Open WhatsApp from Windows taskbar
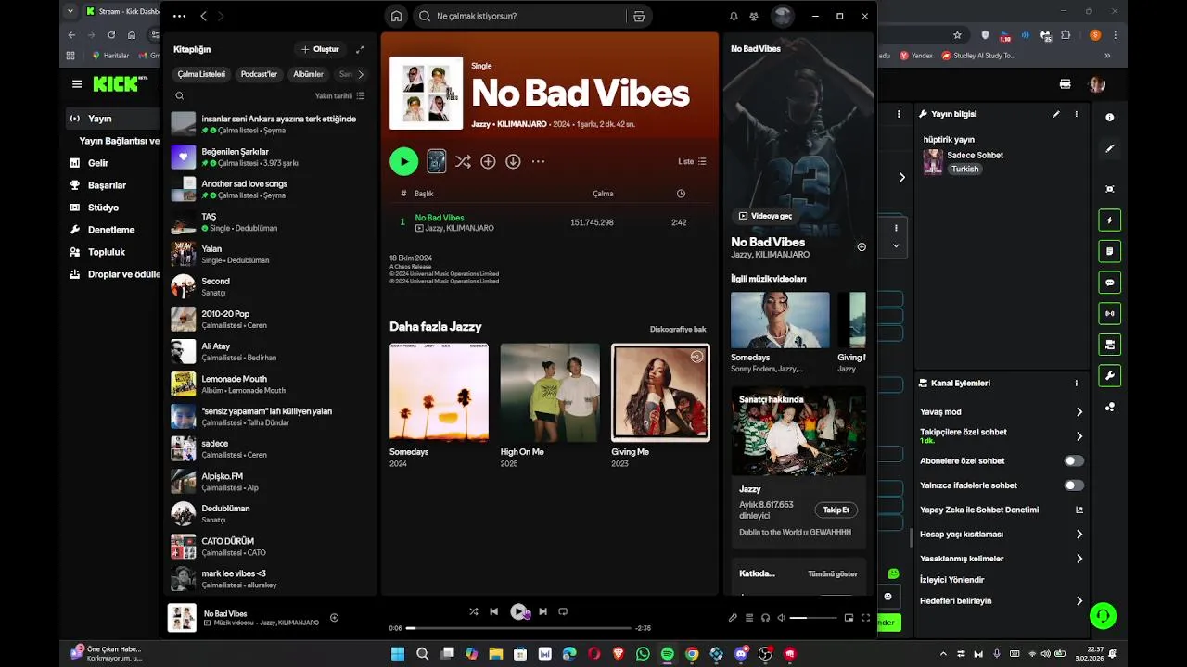This screenshot has height=667, width=1187. (x=643, y=653)
